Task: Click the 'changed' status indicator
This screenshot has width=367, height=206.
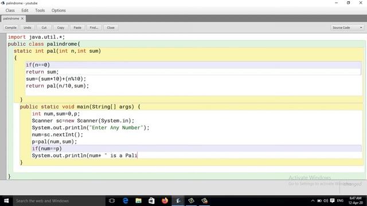Action: coord(353,184)
